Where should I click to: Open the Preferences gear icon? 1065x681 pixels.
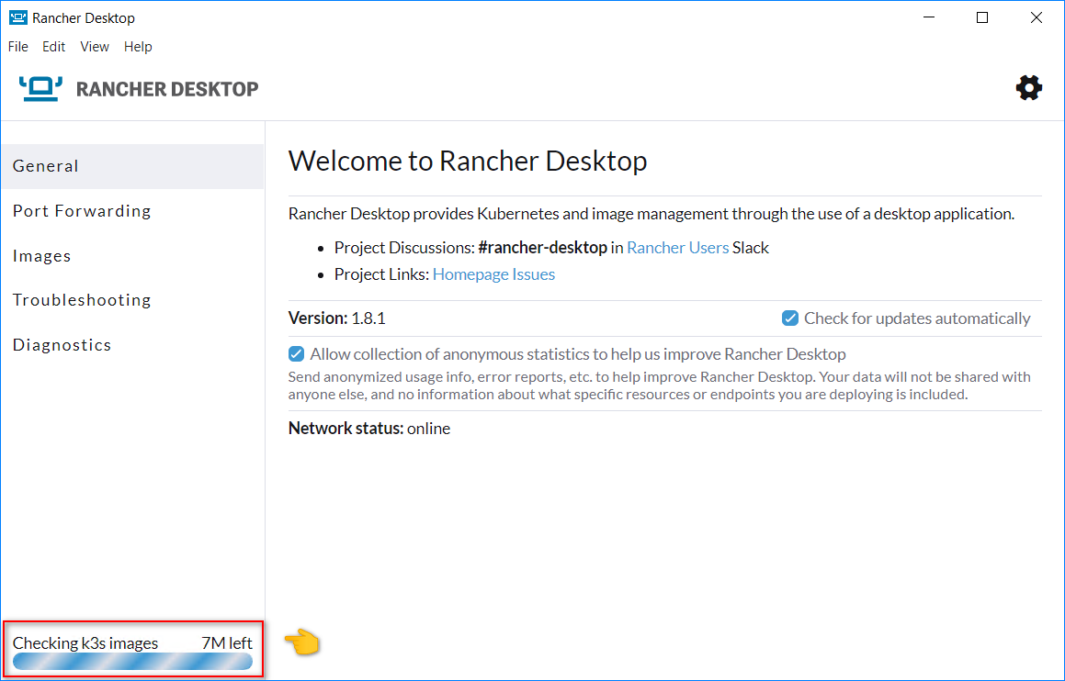coord(1029,88)
